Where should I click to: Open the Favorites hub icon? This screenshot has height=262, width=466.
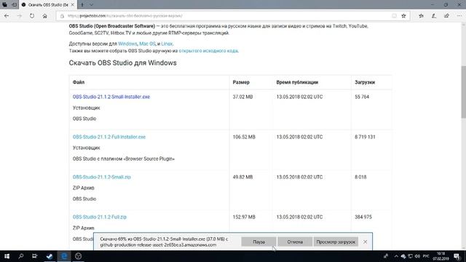coord(421,16)
